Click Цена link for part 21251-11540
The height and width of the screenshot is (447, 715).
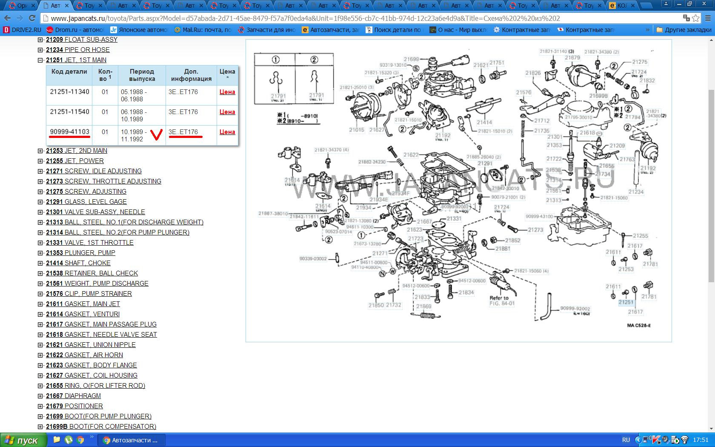(x=227, y=112)
